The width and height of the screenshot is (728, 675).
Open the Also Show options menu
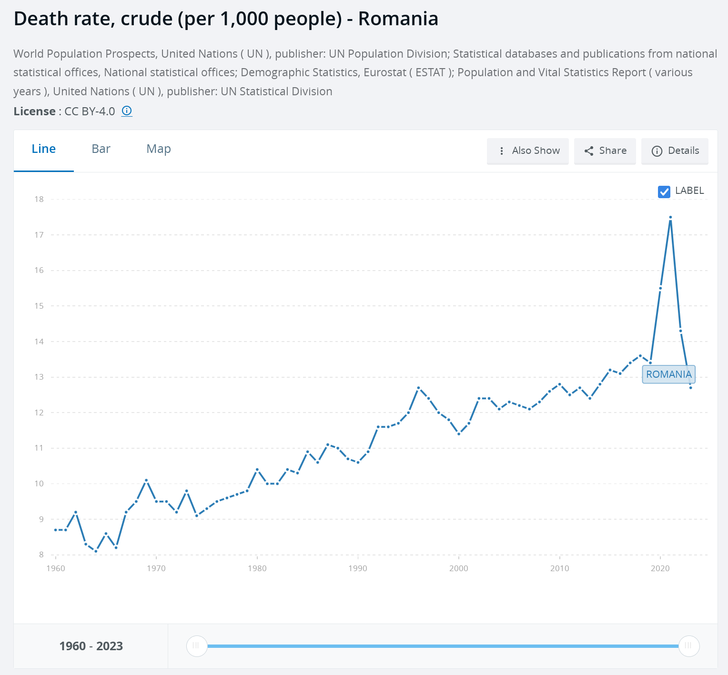[527, 151]
